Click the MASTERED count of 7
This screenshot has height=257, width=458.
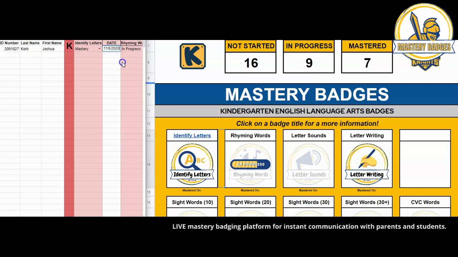367,63
